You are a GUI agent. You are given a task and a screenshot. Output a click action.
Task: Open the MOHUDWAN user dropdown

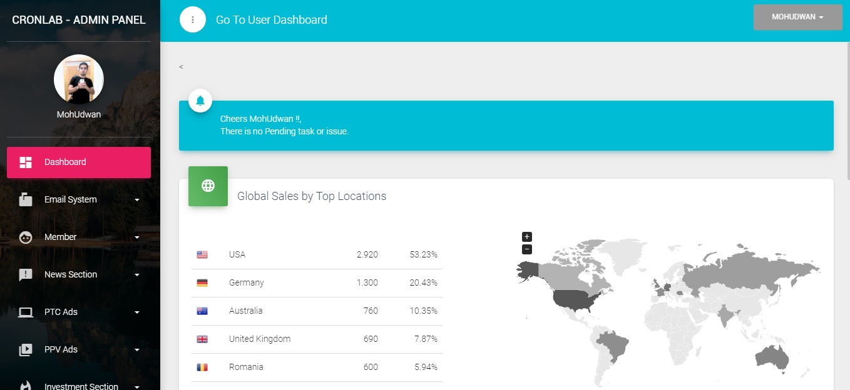(797, 17)
